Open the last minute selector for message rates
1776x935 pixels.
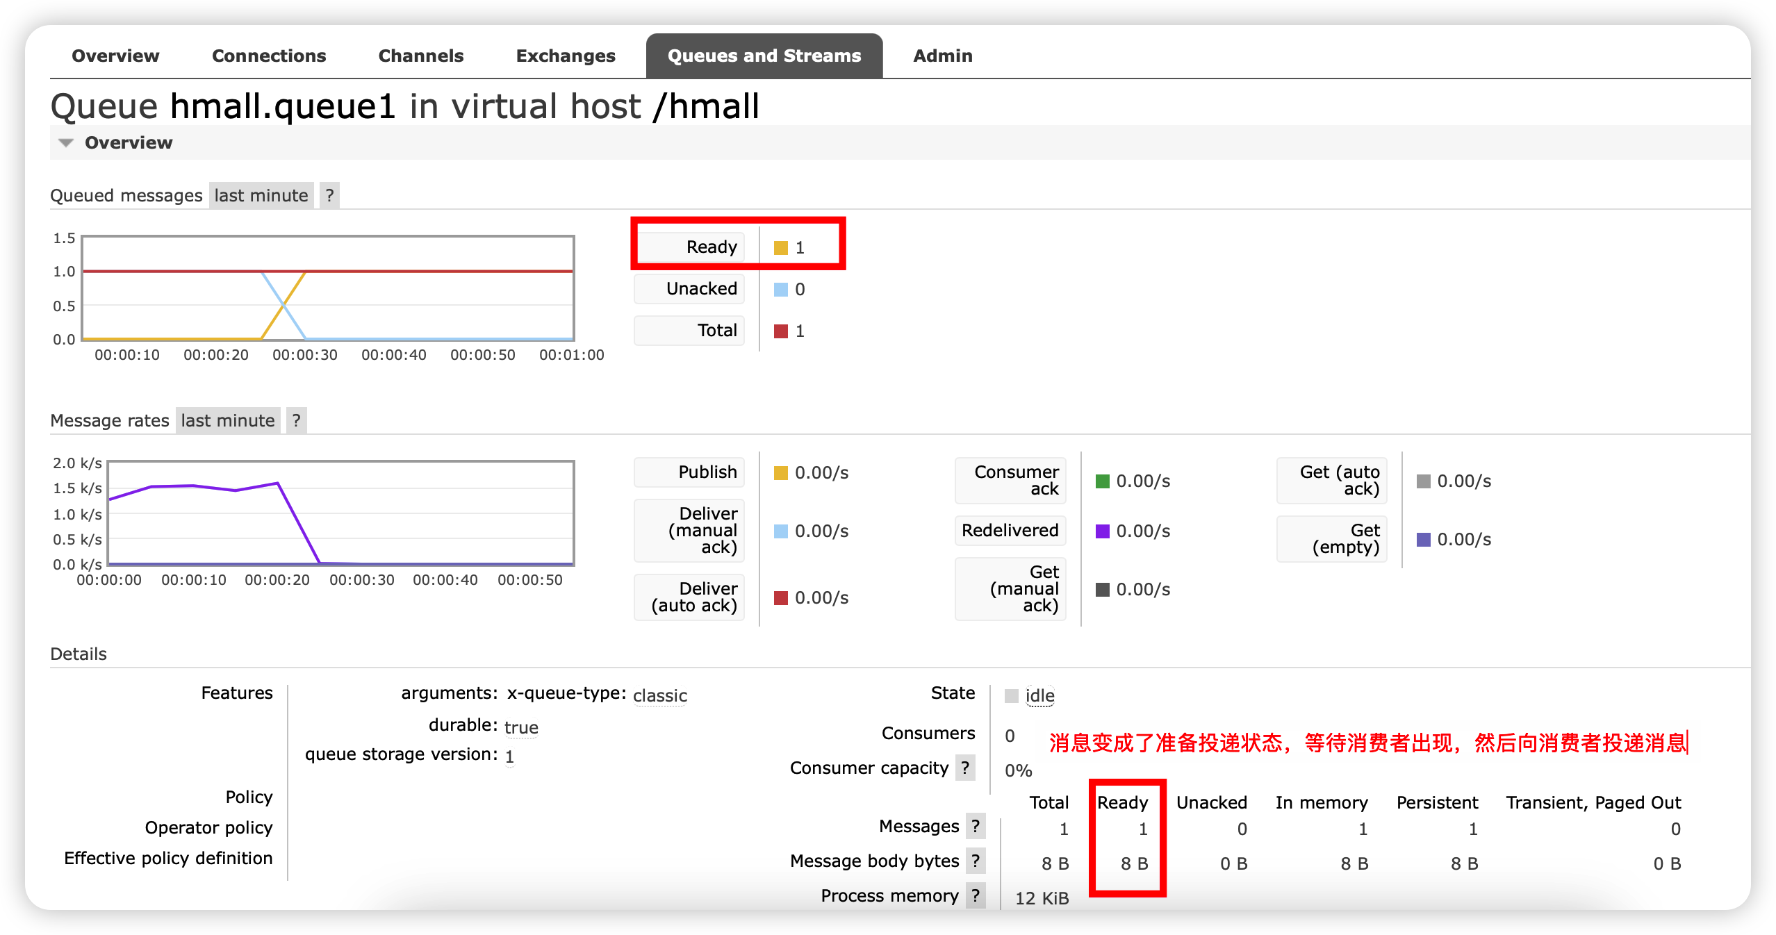click(227, 420)
